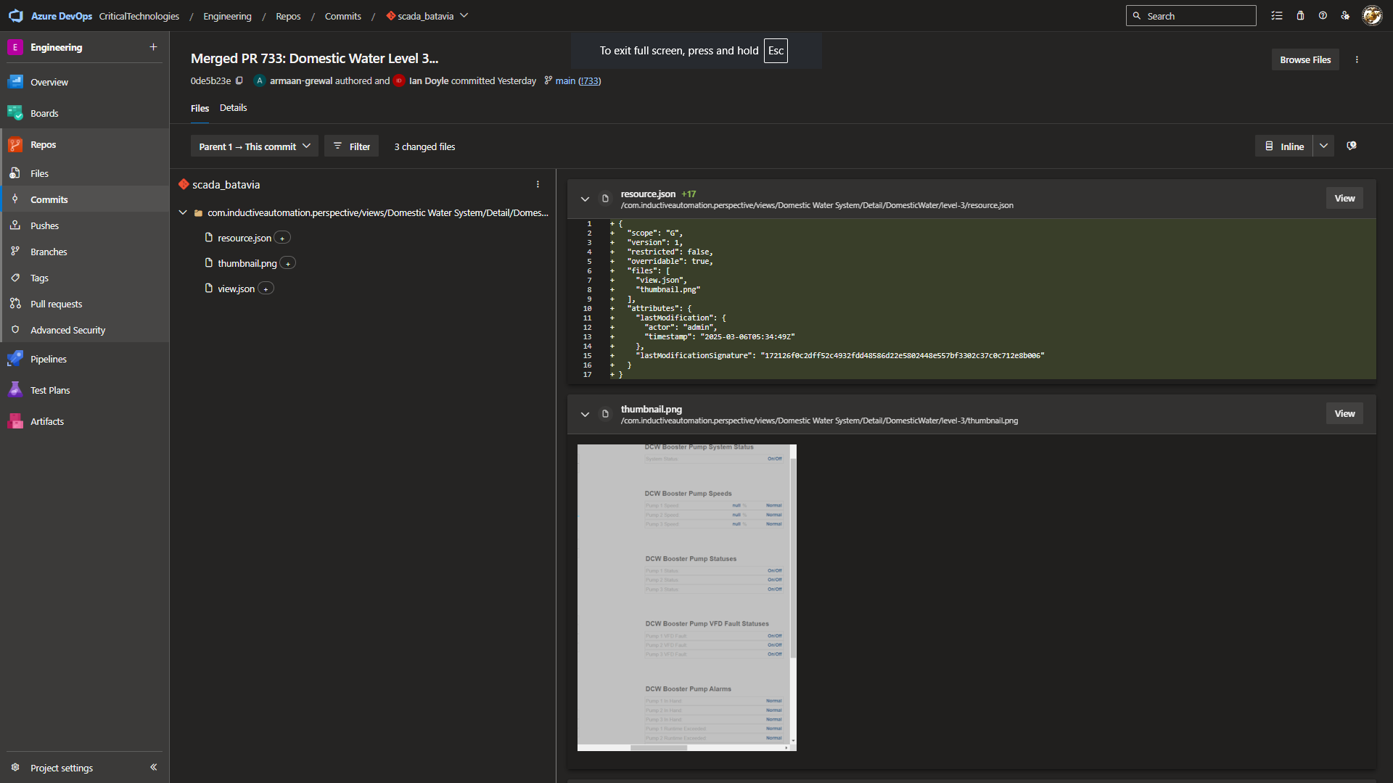Open Test Plans in sidebar

tap(50, 390)
